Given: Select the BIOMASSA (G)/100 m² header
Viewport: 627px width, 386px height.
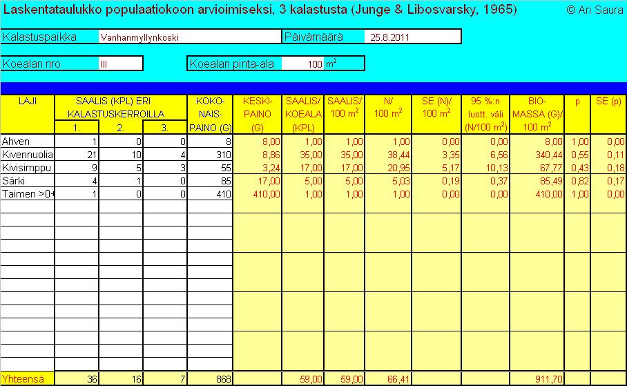Looking at the screenshot, I should coord(537,114).
